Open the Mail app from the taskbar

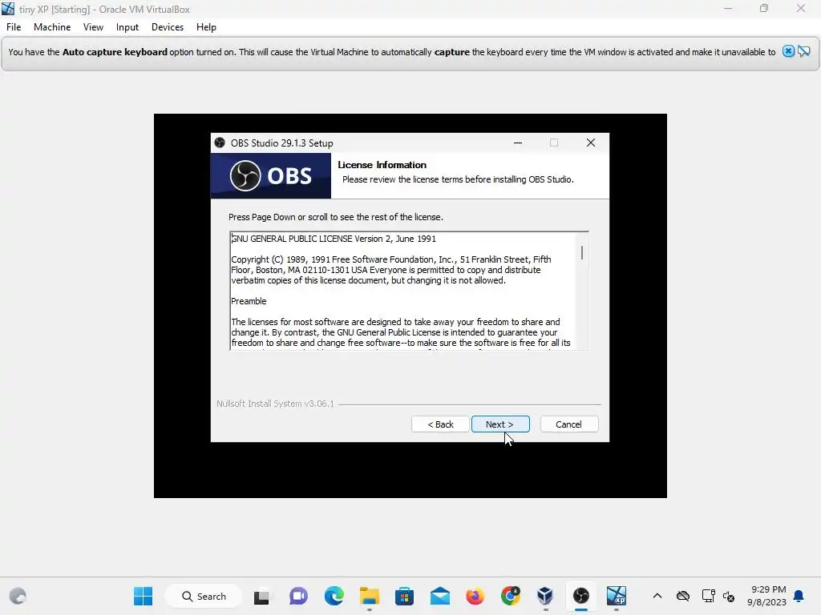coord(440,596)
